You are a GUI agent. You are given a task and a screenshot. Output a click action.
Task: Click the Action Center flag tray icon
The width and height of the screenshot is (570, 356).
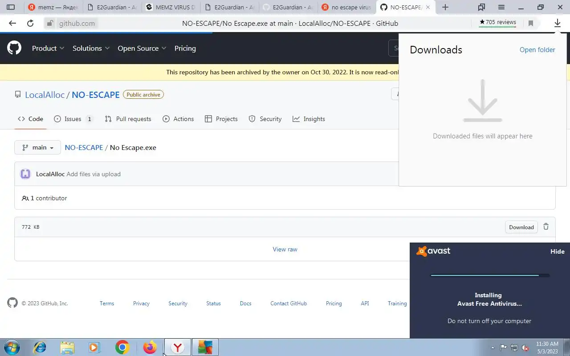(504, 348)
